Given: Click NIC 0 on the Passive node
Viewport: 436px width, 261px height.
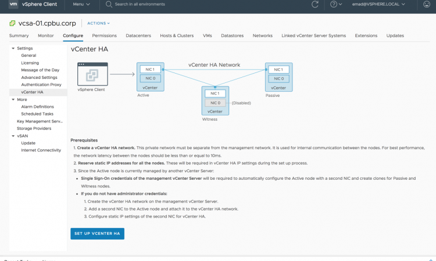Looking at the screenshot, I should click(x=278, y=79).
